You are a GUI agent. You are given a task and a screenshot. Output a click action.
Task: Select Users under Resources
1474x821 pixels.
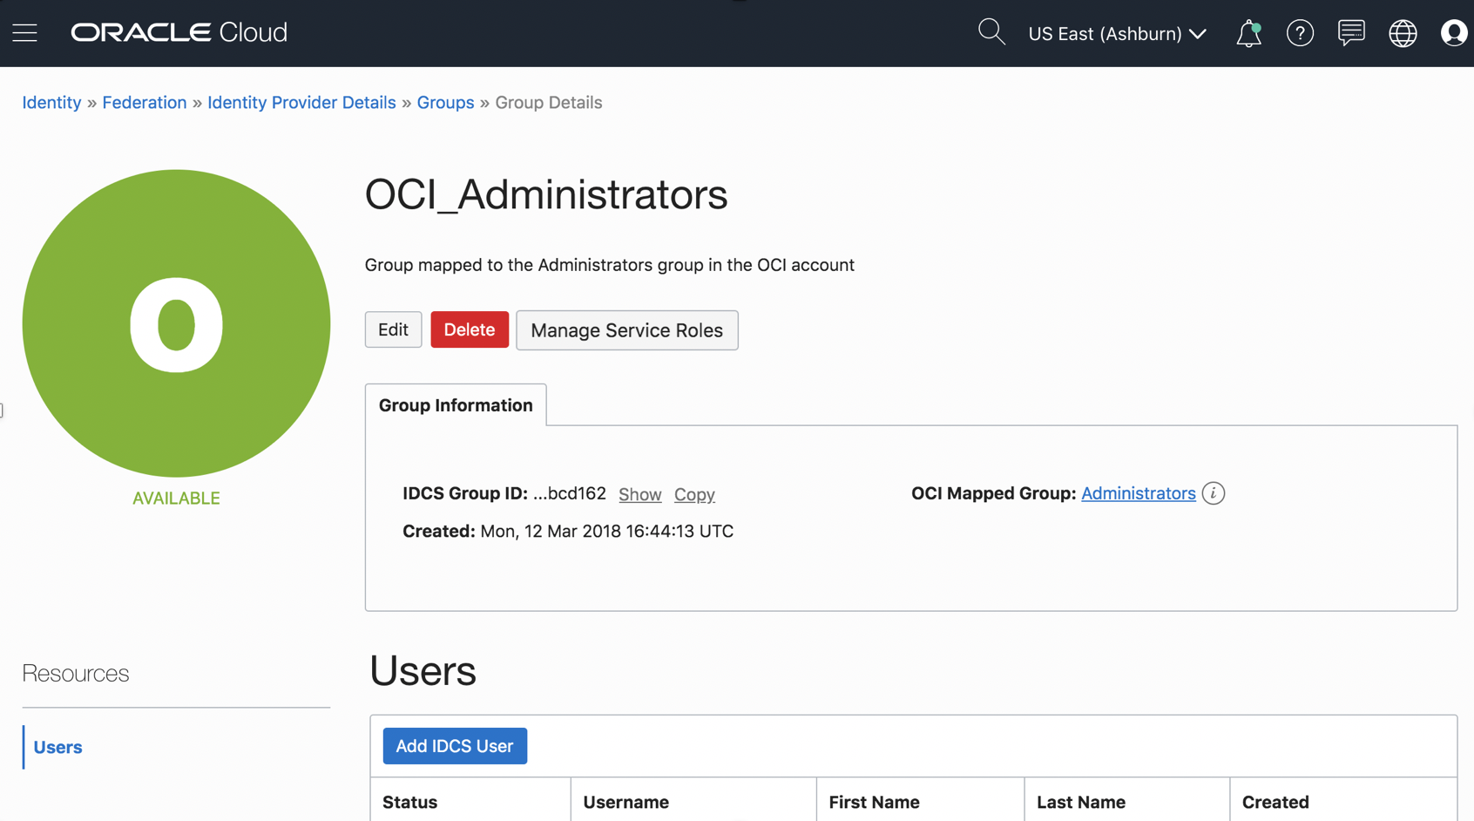click(57, 747)
